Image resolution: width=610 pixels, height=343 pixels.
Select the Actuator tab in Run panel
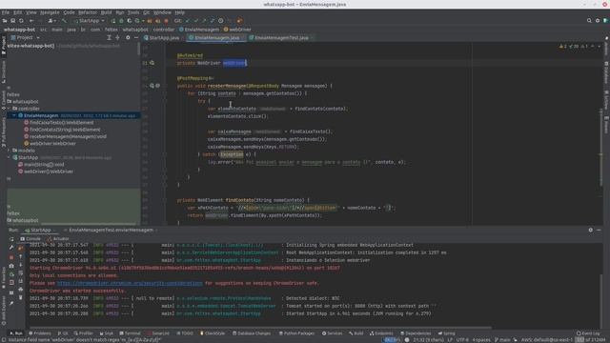coord(58,239)
